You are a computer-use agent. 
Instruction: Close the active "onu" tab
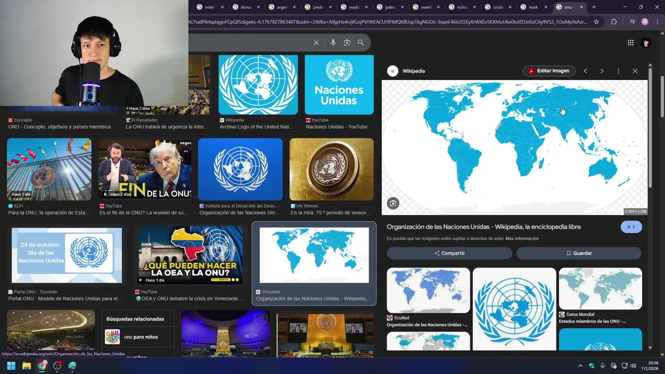pyautogui.click(x=581, y=7)
